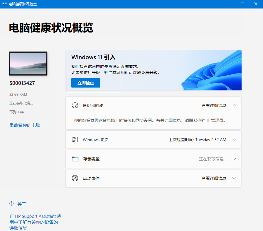Click the question mark icon beside 关于
This screenshot has height=231, width=263.
coord(11,203)
